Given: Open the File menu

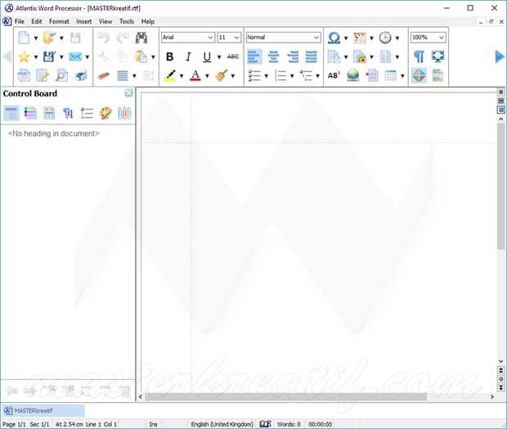Looking at the screenshot, I should 19,21.
